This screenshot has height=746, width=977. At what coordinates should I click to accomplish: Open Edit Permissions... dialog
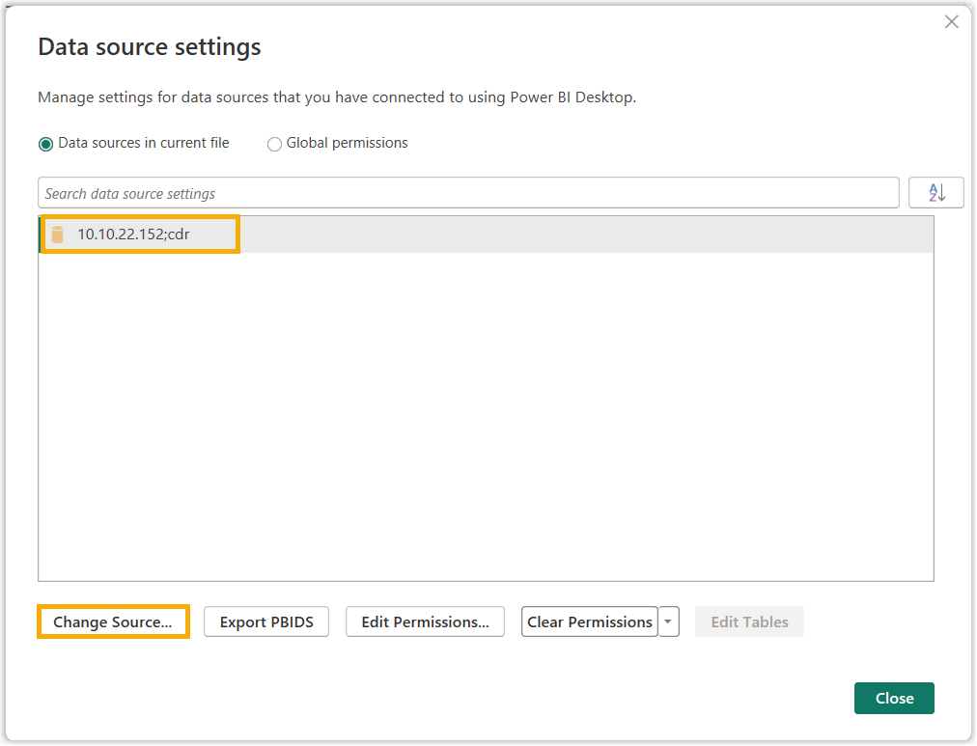click(x=425, y=622)
